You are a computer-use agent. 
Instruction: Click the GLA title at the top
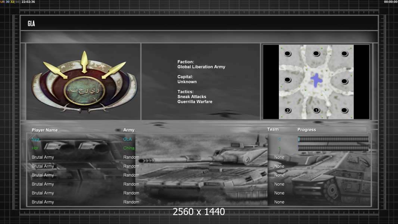[31, 24]
